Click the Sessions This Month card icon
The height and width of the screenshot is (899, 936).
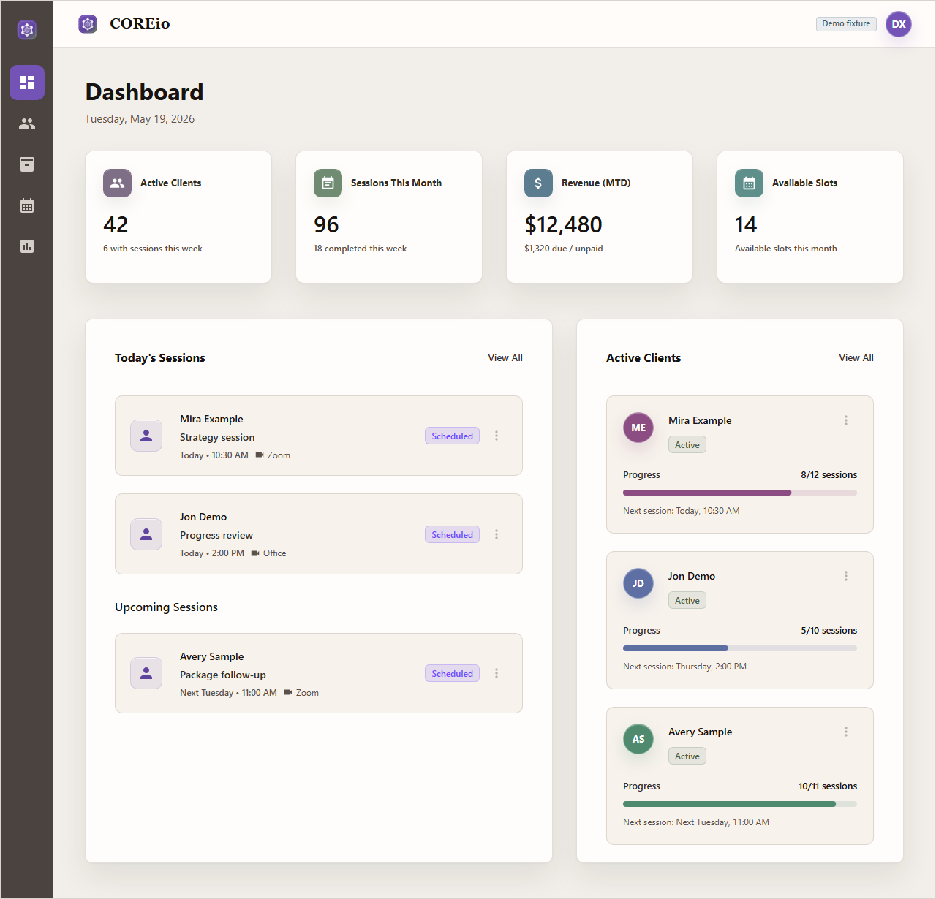click(328, 183)
